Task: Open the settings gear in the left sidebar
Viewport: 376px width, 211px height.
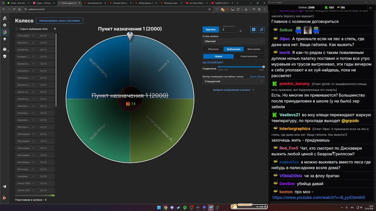Action: [5, 25]
